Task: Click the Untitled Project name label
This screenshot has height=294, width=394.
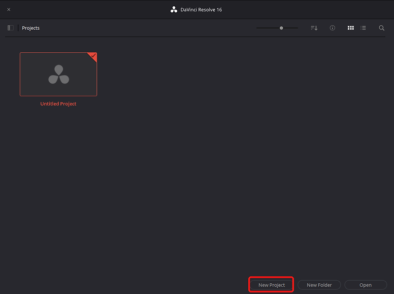Action: pyautogui.click(x=58, y=104)
